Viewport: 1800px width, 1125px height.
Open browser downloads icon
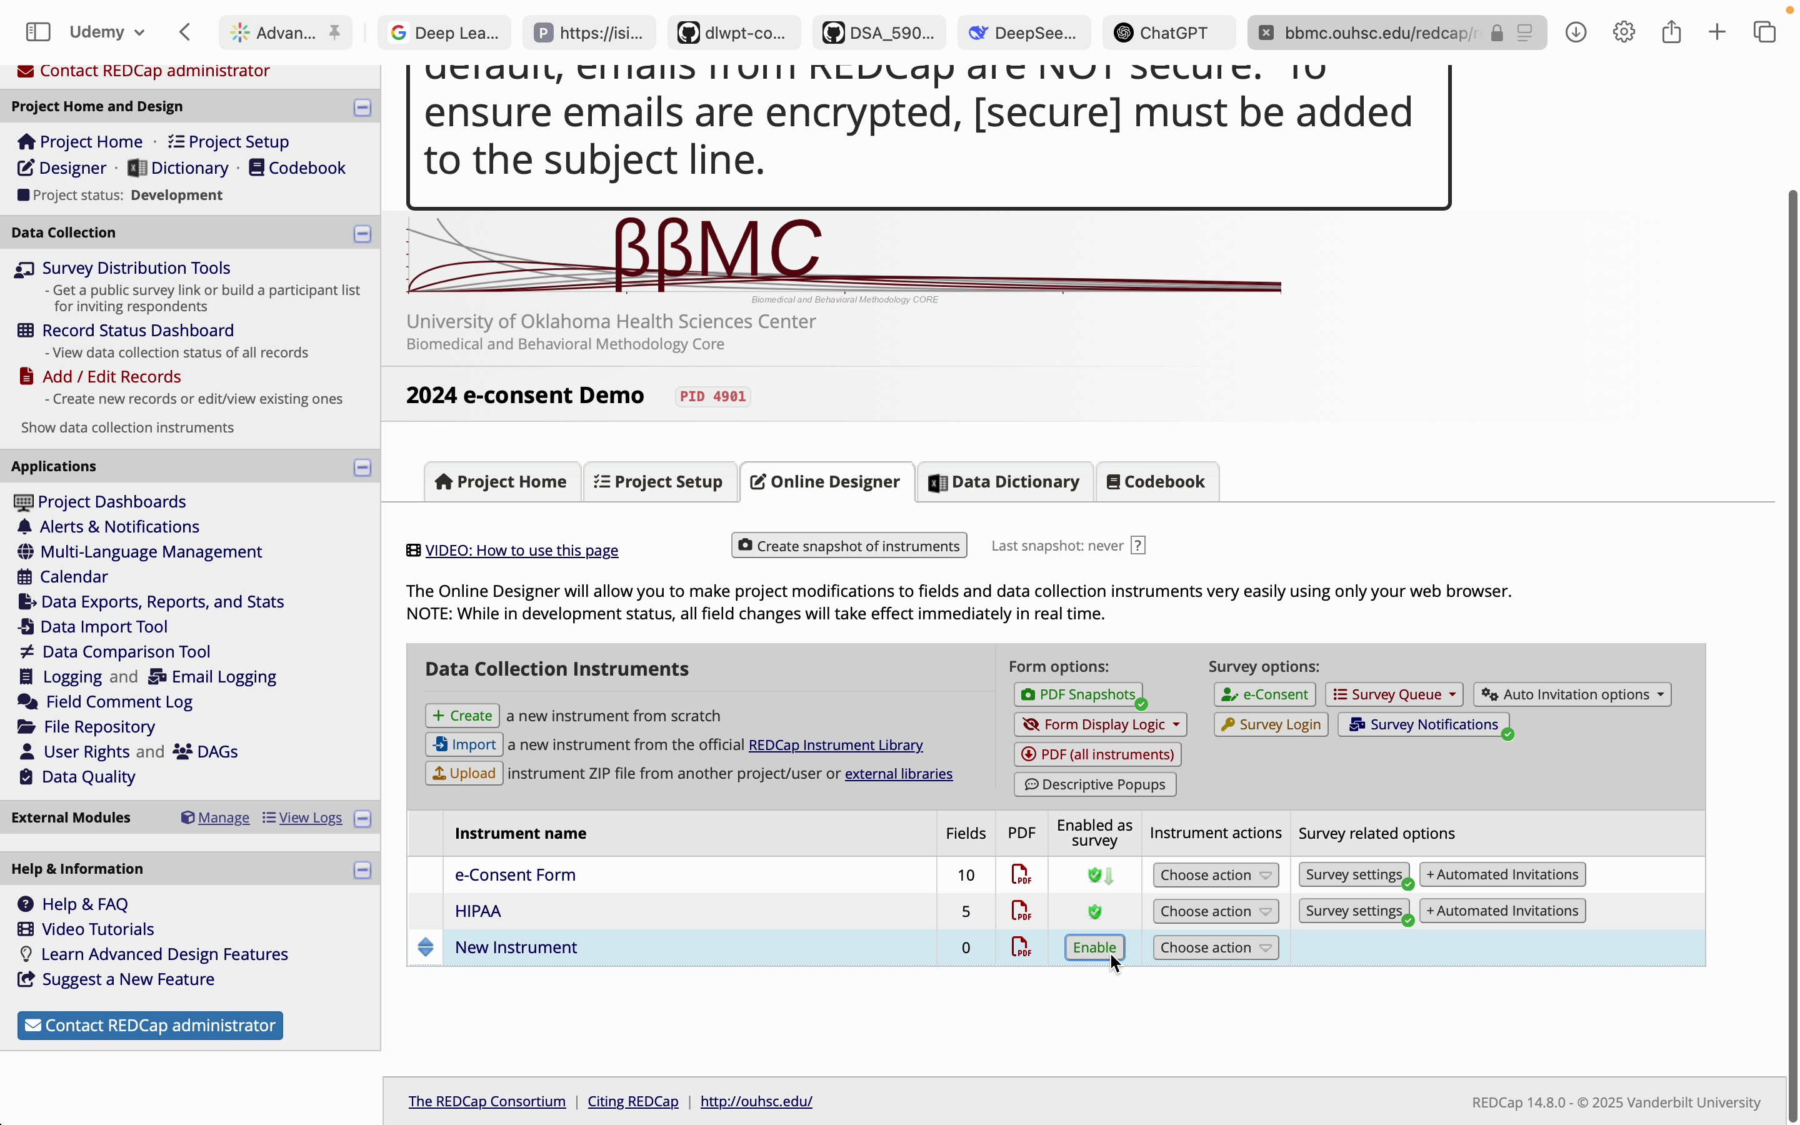coord(1576,32)
